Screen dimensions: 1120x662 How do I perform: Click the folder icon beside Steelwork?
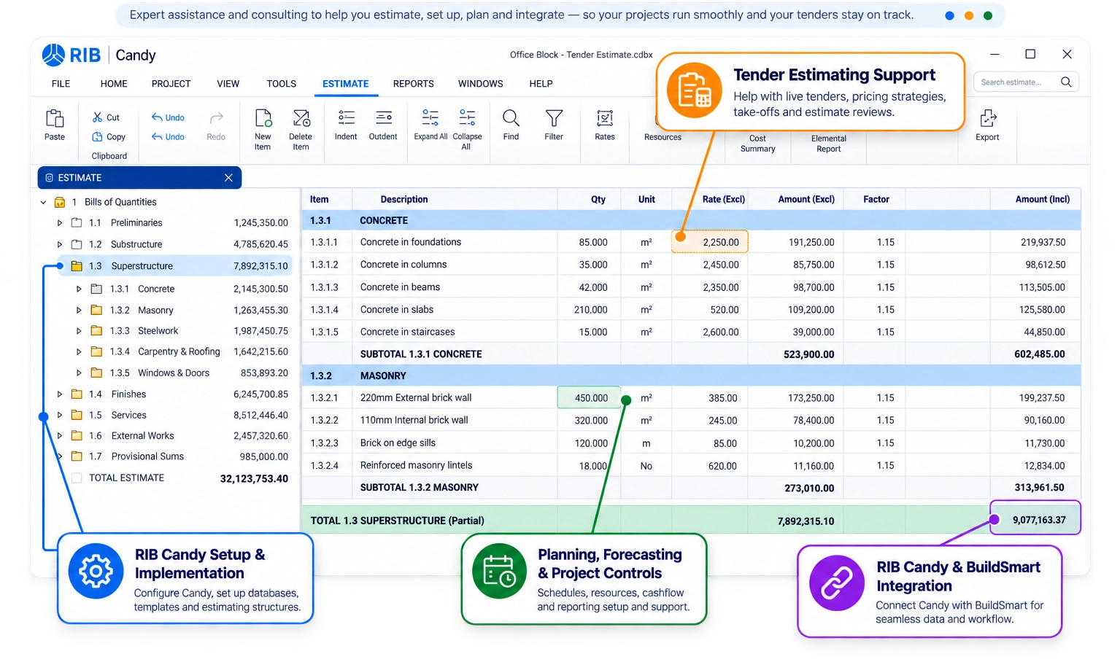click(96, 331)
